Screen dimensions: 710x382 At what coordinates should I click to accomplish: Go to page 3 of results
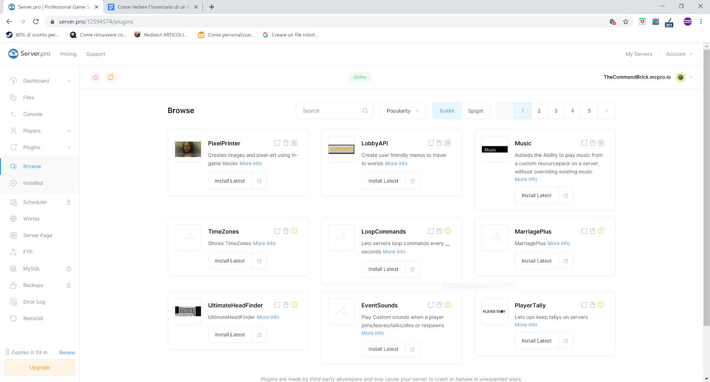[556, 111]
